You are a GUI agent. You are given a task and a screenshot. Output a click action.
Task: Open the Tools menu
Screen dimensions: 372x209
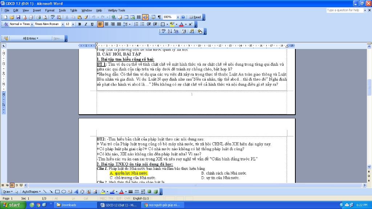coord(62,11)
